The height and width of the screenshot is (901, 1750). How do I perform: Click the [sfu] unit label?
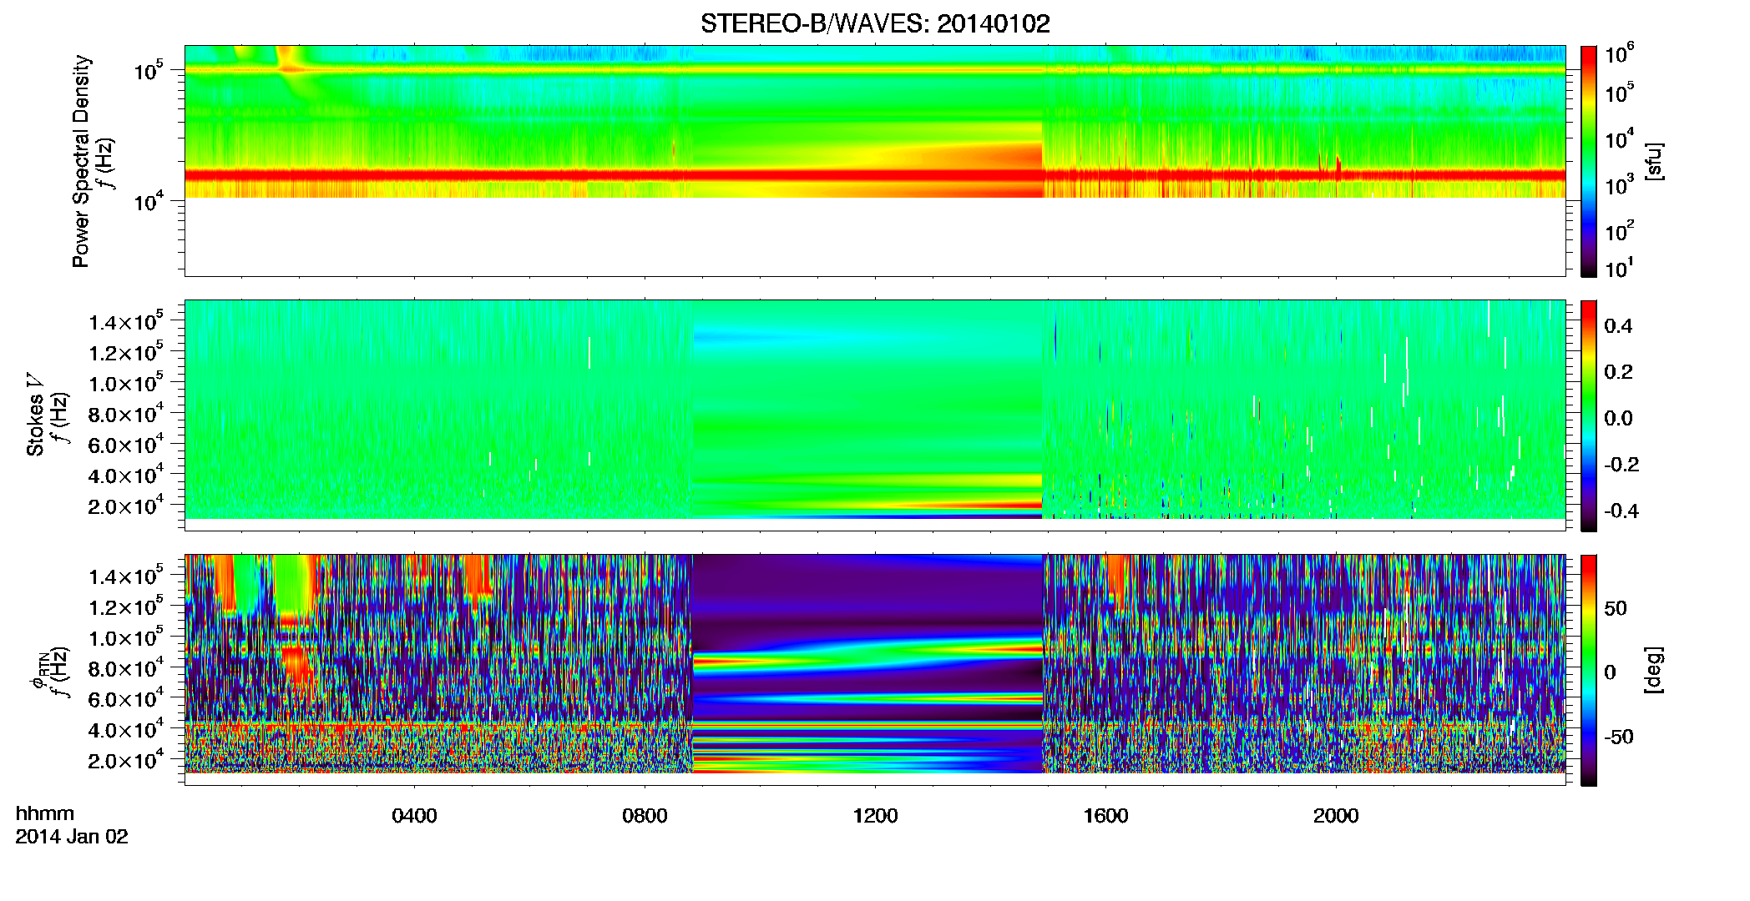click(x=1654, y=162)
